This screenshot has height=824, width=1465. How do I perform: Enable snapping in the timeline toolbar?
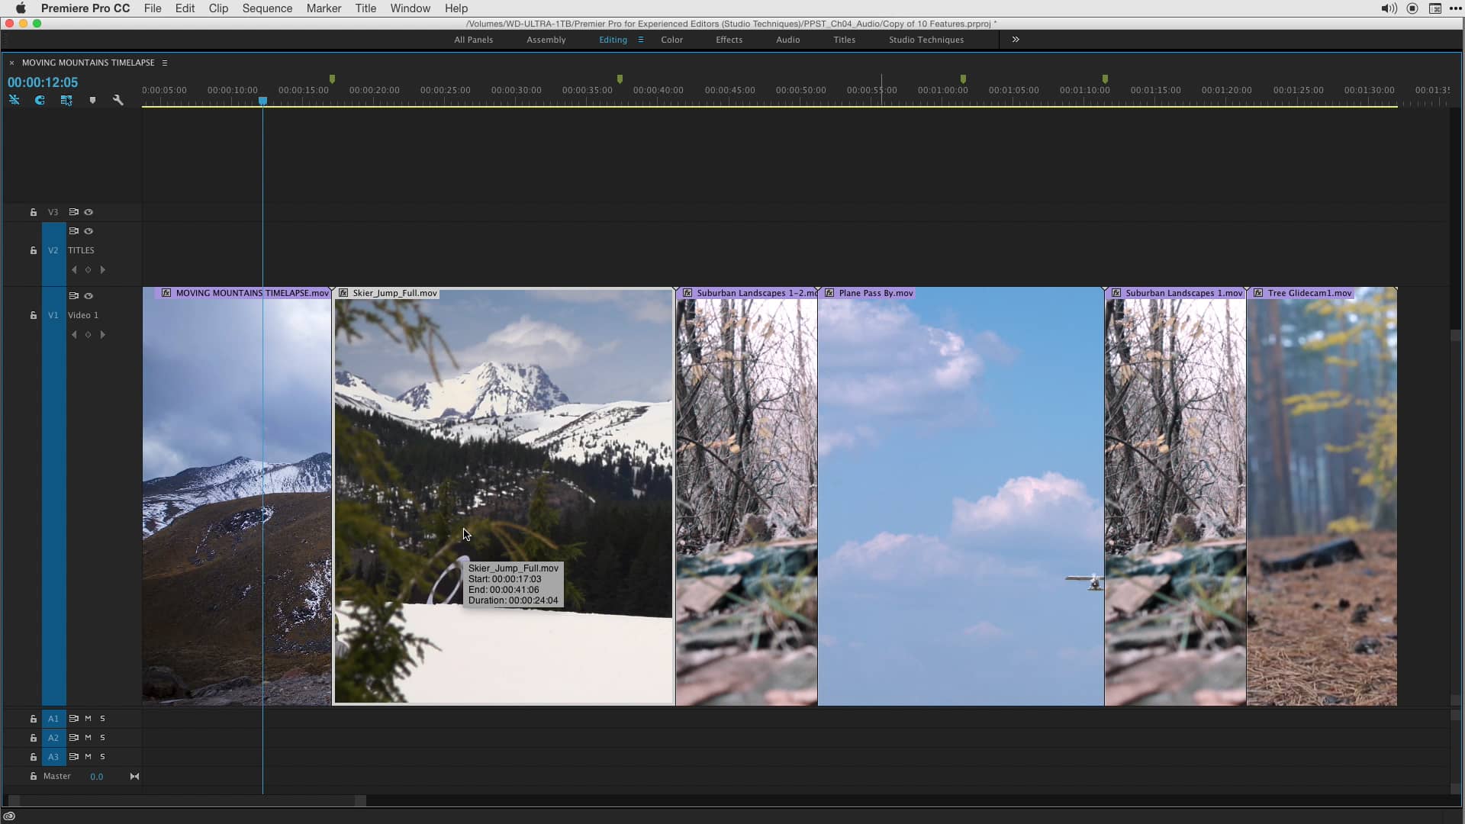tap(39, 100)
